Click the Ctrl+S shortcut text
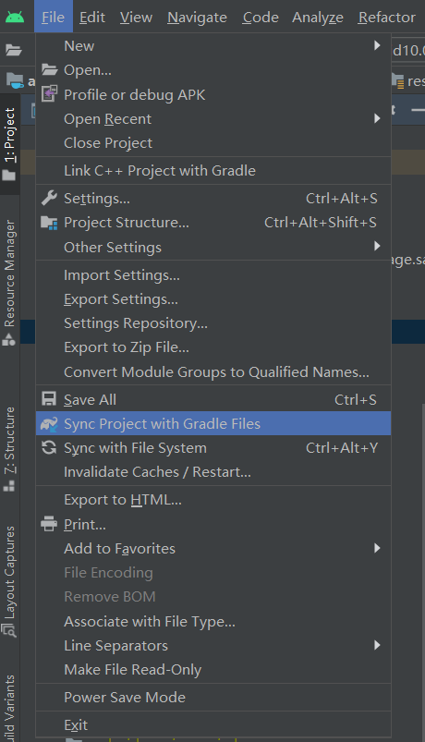The image size is (425, 742). point(356,400)
